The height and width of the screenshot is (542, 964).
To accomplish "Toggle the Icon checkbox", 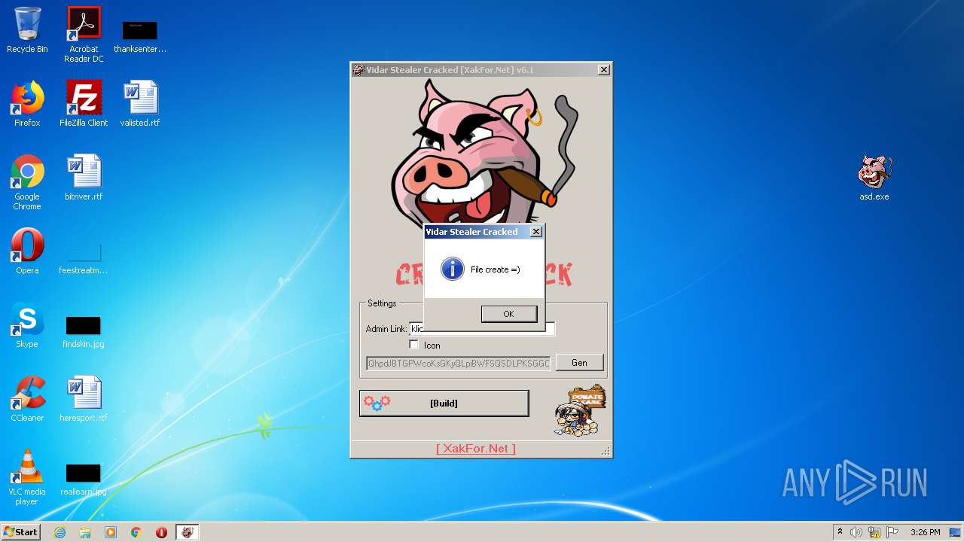I will [x=413, y=345].
